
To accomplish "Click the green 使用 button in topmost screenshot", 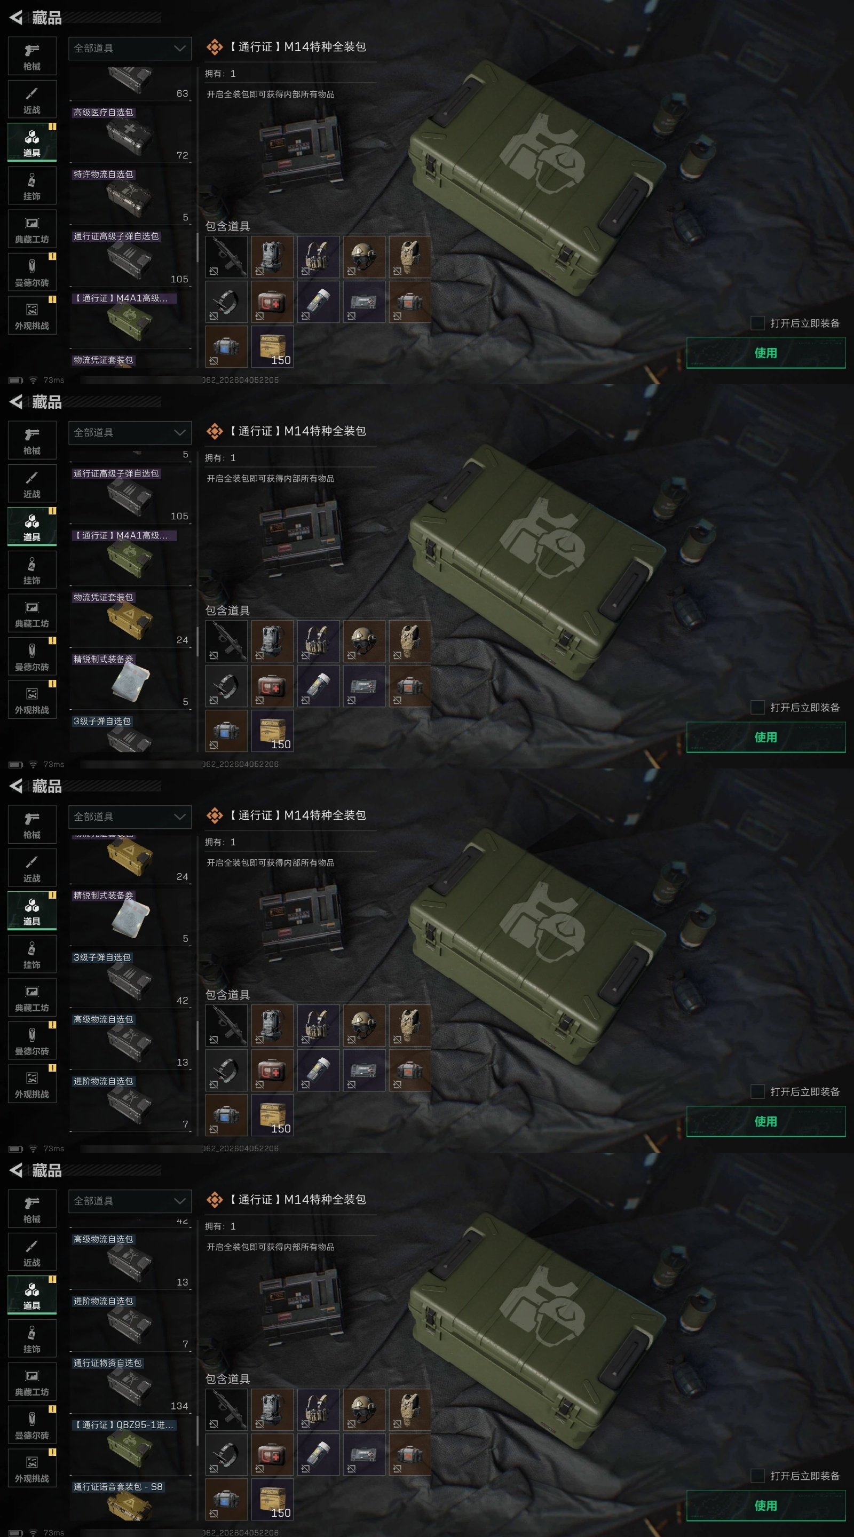I will [766, 353].
